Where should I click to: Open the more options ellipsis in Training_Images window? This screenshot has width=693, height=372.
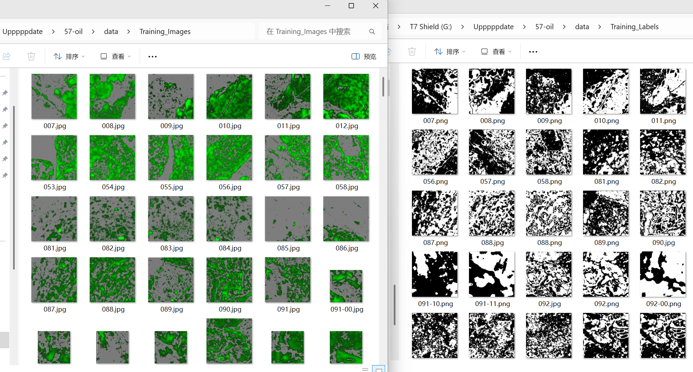pyautogui.click(x=152, y=56)
